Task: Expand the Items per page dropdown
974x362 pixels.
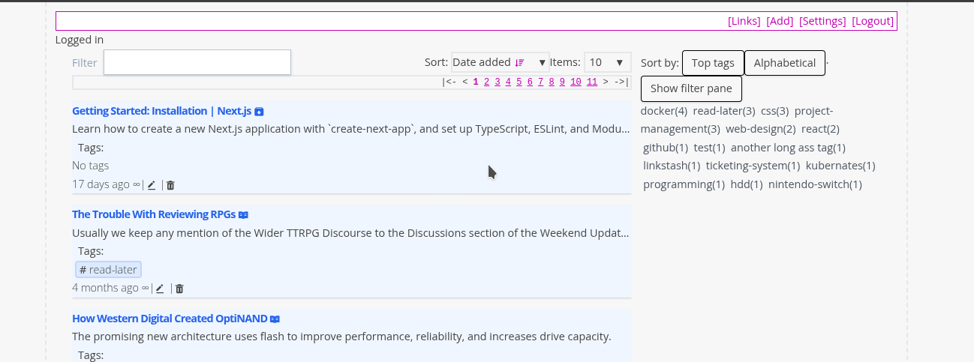Action: [607, 63]
